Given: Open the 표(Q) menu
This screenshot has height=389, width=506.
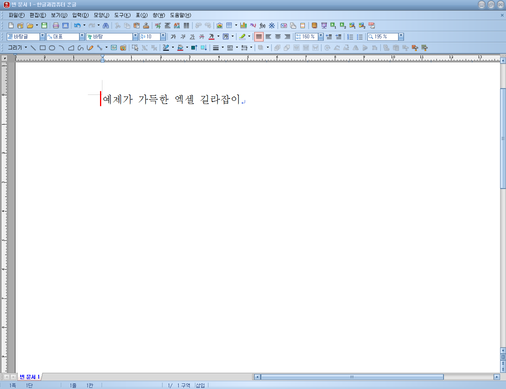Looking at the screenshot, I should tap(142, 15).
